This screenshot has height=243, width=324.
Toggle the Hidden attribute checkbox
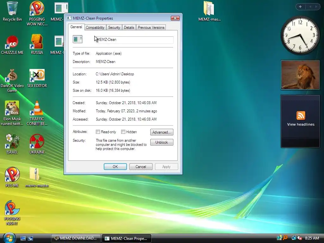point(123,132)
